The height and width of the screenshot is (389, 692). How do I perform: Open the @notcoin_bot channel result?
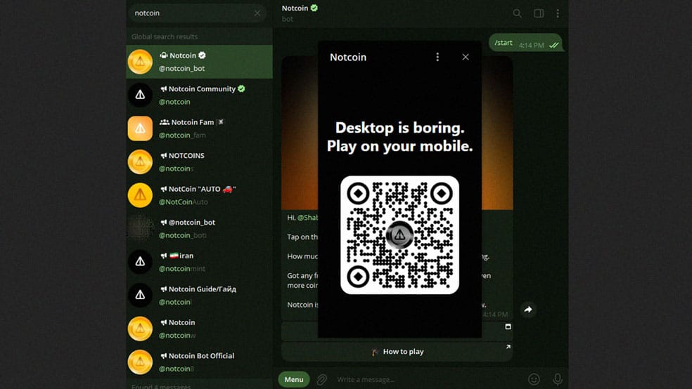click(199, 229)
